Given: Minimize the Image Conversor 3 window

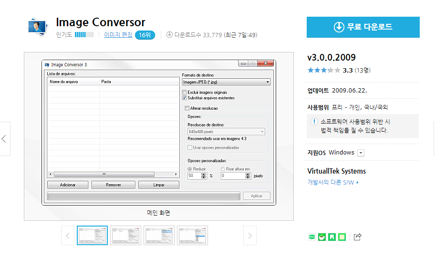Looking at the screenshot, I should (x=243, y=63).
